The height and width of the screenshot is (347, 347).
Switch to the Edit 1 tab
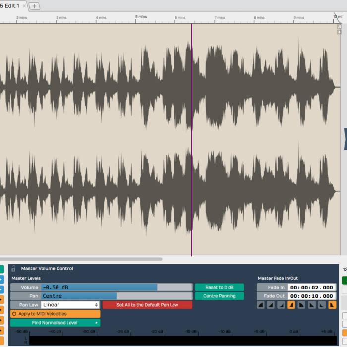click(x=10, y=6)
